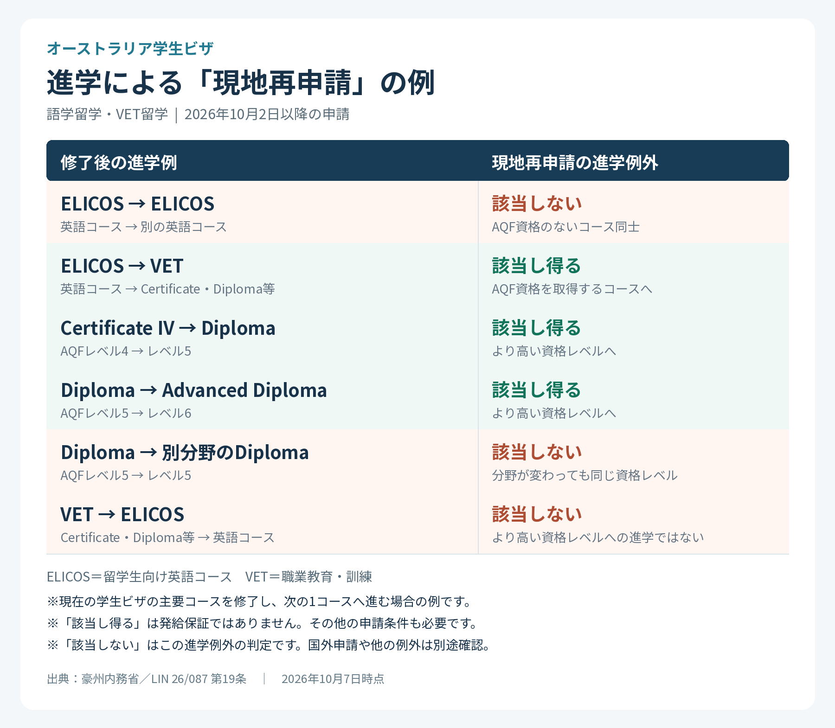Click the subtitle 語学留学・VET留学｜2026年10月2日以降の申請
Image resolution: width=835 pixels, height=728 pixels.
(x=198, y=114)
